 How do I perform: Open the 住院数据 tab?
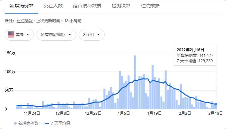(x=150, y=6)
